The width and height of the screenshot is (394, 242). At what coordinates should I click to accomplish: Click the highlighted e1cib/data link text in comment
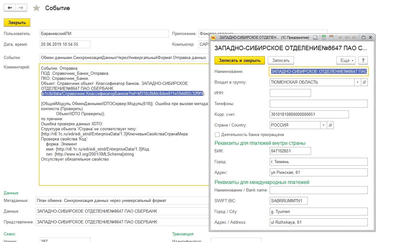pyautogui.click(x=122, y=94)
